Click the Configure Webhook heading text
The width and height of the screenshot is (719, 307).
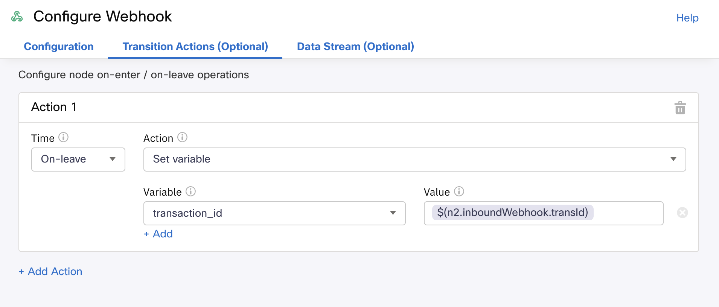tap(102, 17)
